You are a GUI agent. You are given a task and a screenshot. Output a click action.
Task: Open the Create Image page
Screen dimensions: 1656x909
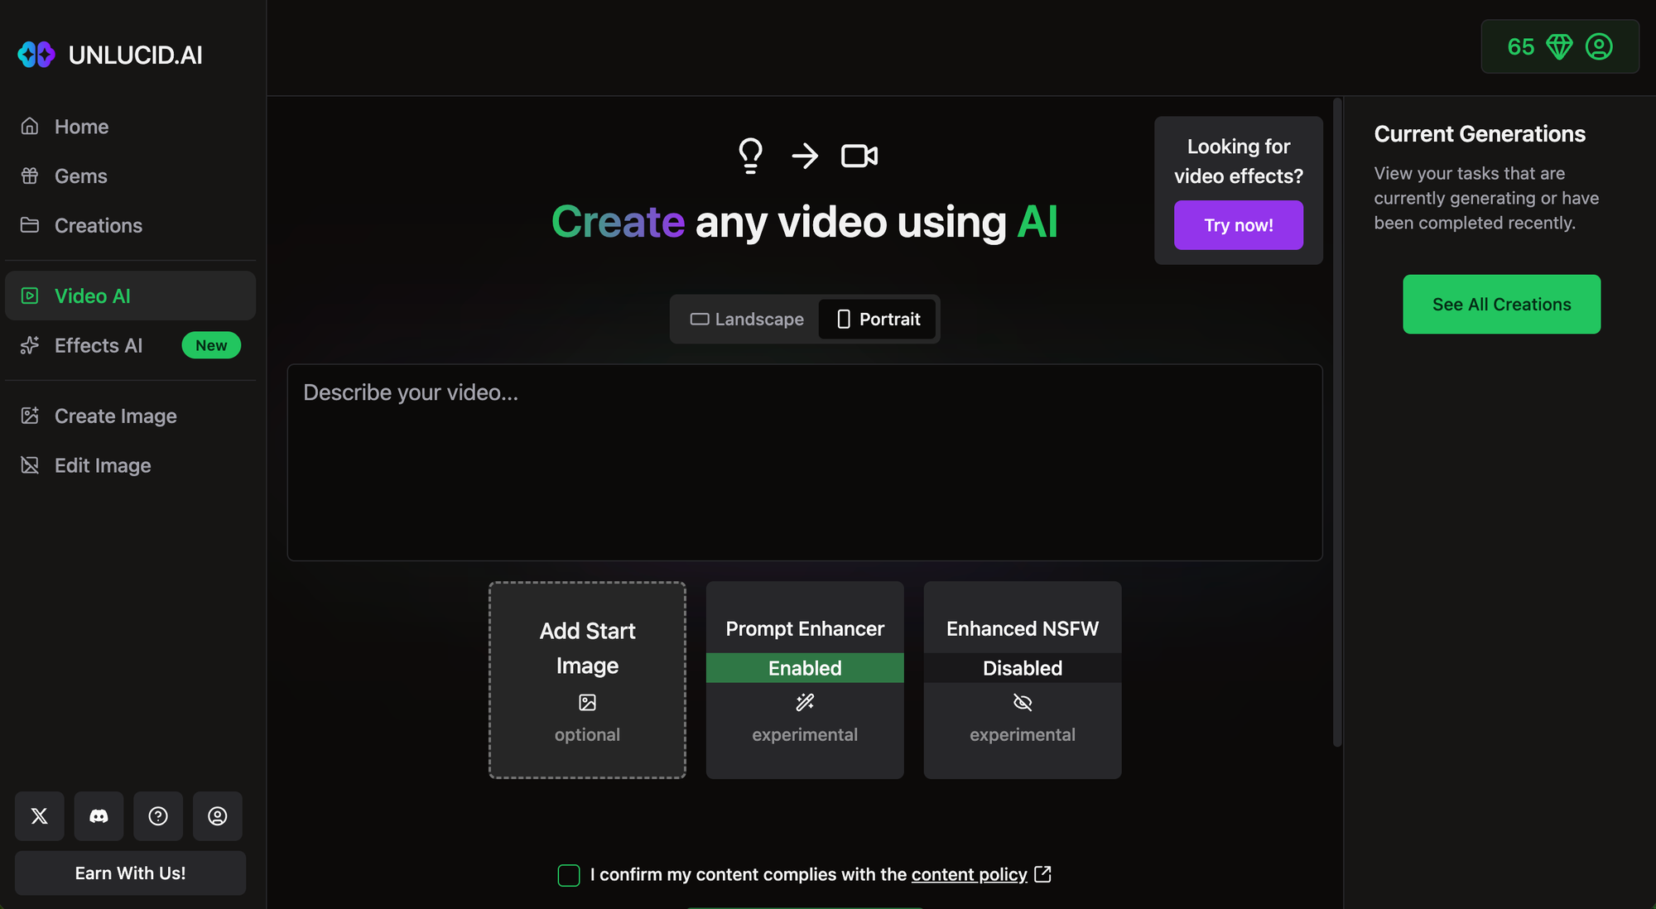(115, 416)
